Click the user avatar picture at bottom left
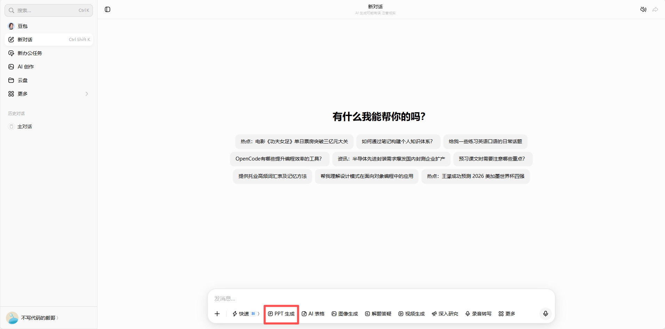Screen dimensions: 665x329 pos(12,318)
